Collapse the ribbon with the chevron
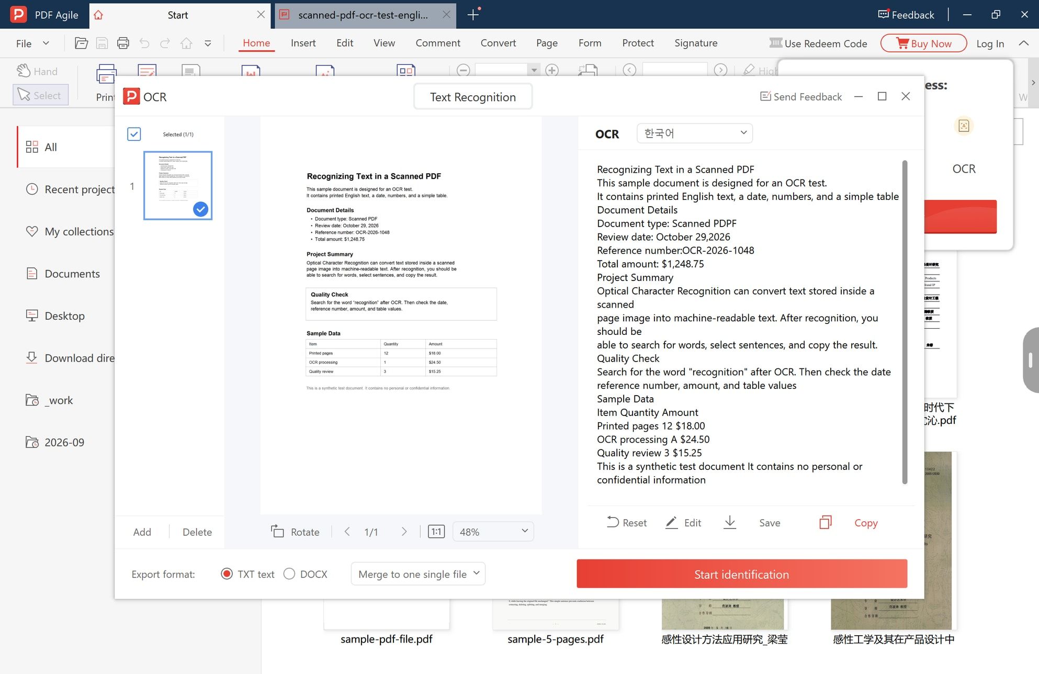Screen dimensions: 1039x674 point(1023,43)
